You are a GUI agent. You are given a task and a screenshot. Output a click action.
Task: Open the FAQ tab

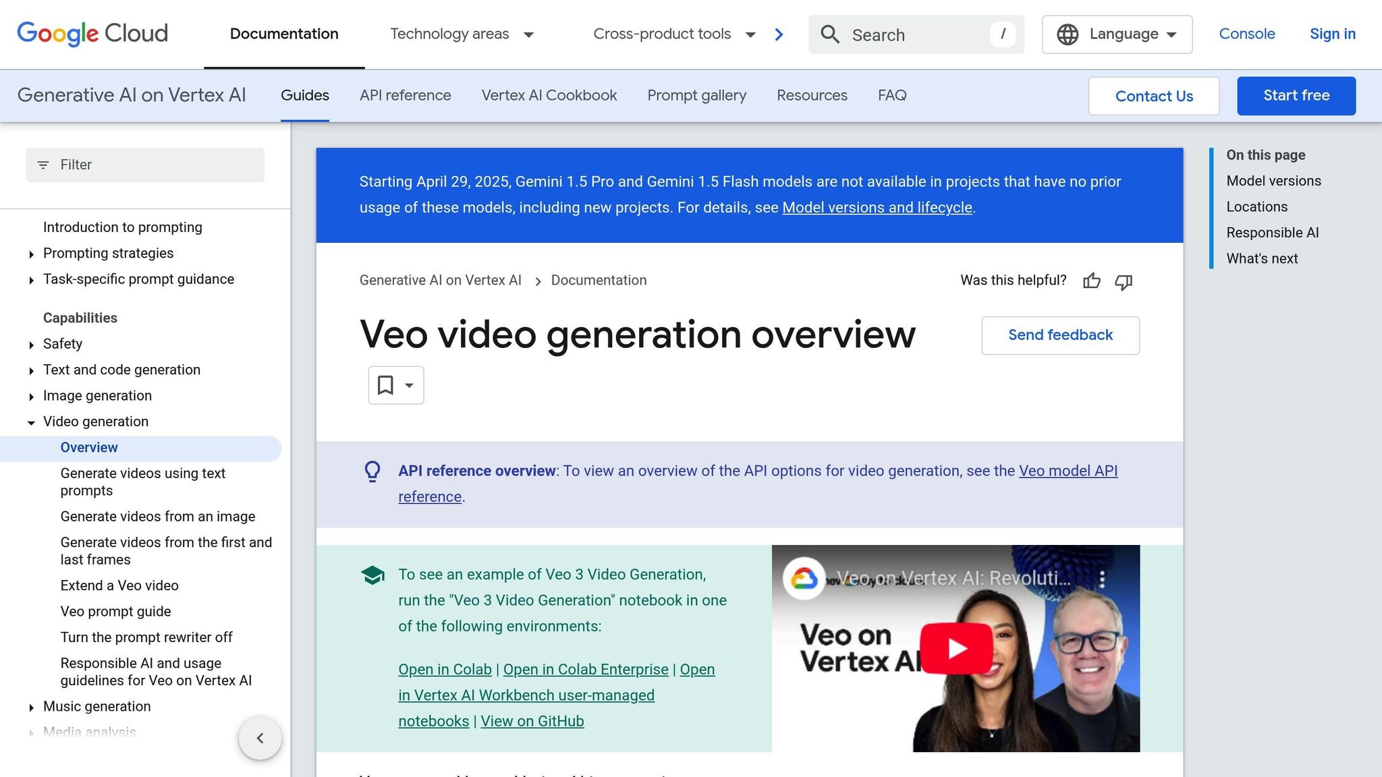pyautogui.click(x=892, y=95)
